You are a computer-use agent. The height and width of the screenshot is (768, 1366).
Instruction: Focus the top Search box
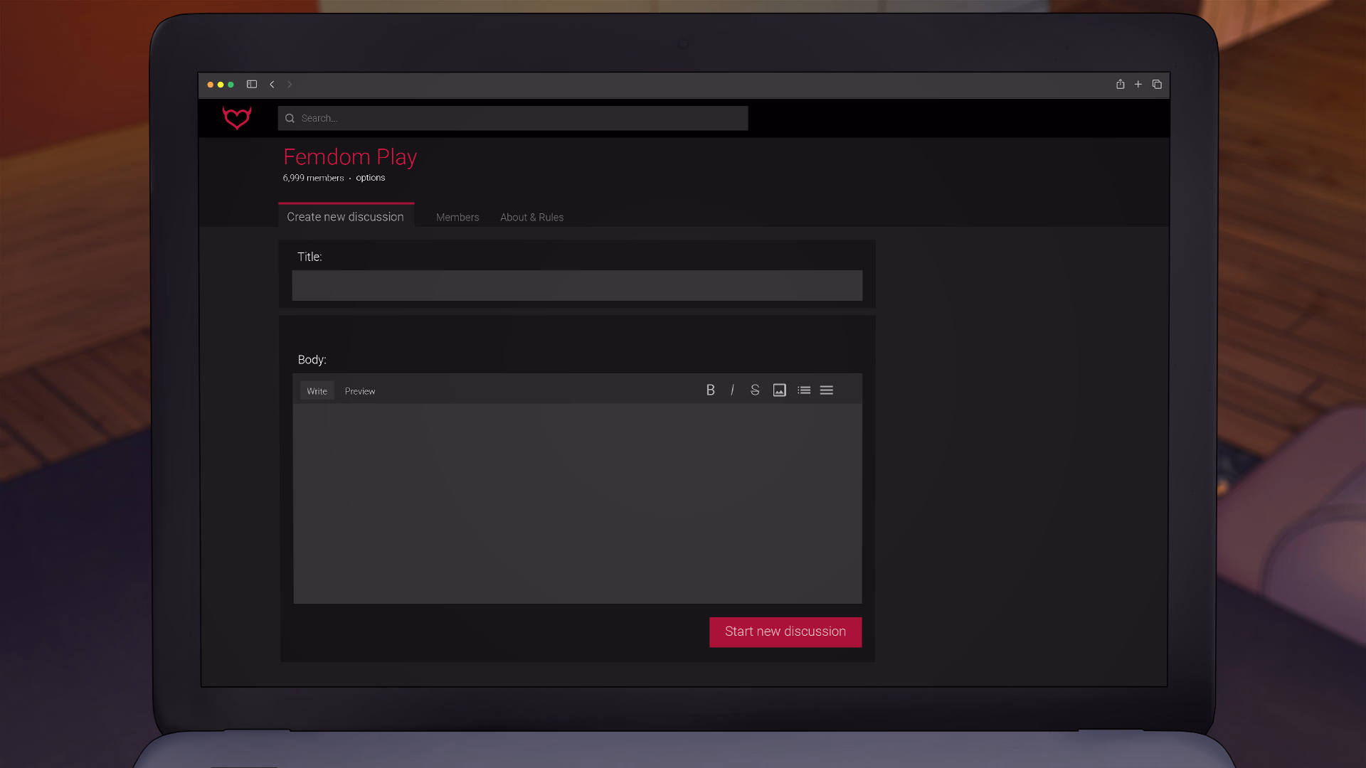click(512, 118)
